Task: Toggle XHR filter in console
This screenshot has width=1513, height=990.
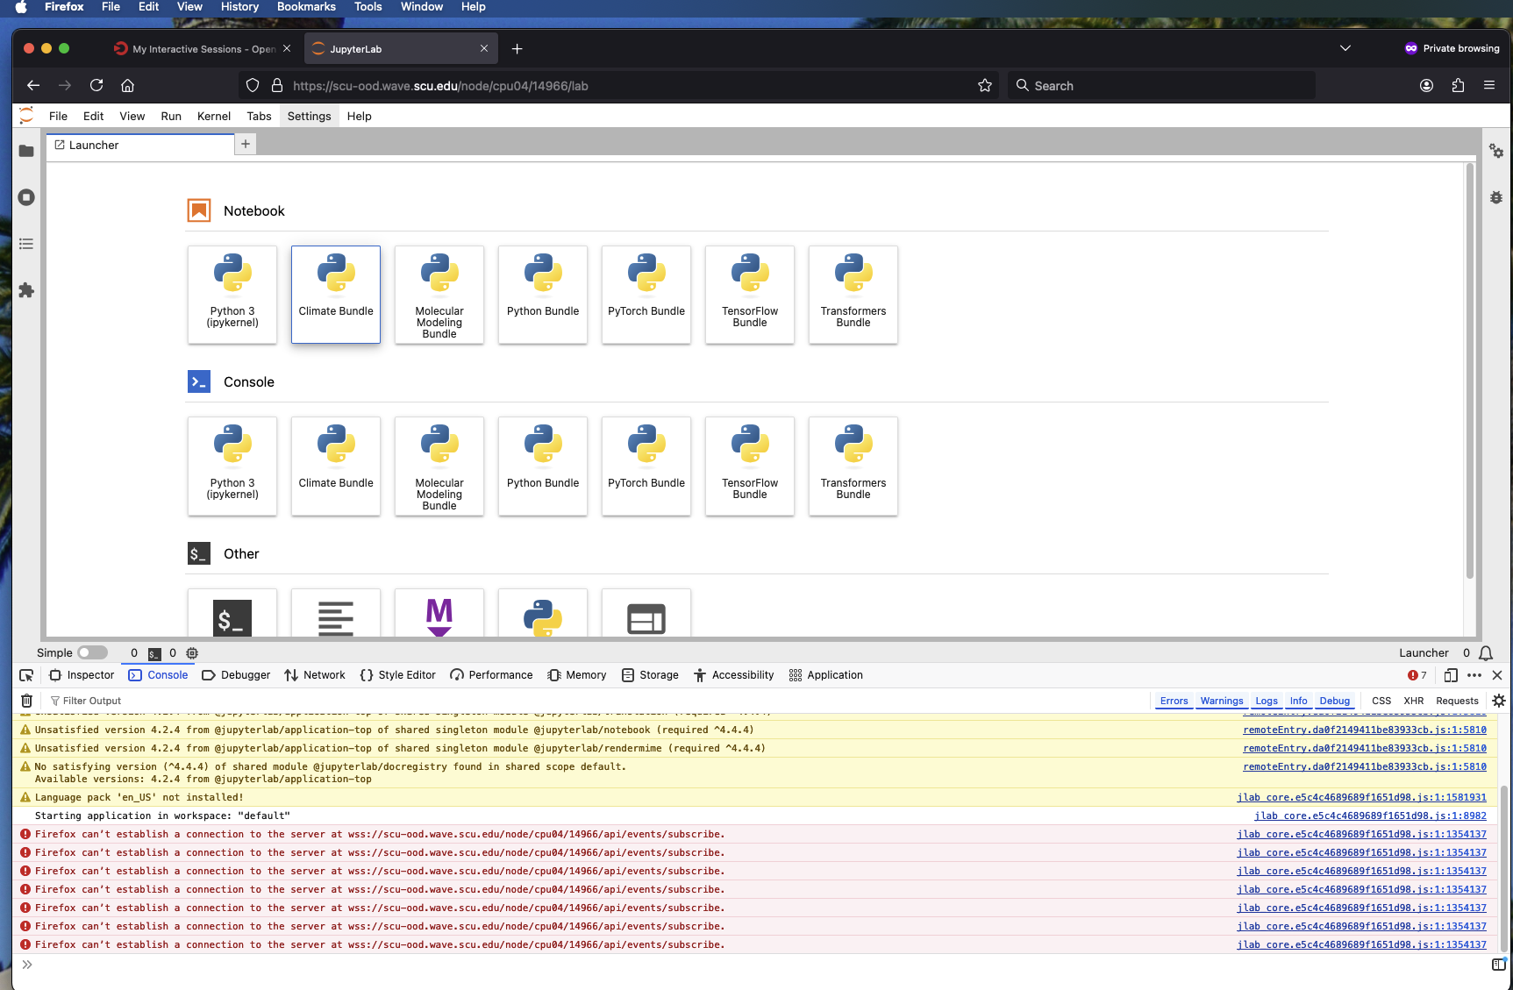Action: coord(1414,701)
